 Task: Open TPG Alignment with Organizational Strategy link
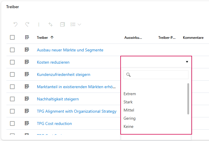(76, 111)
